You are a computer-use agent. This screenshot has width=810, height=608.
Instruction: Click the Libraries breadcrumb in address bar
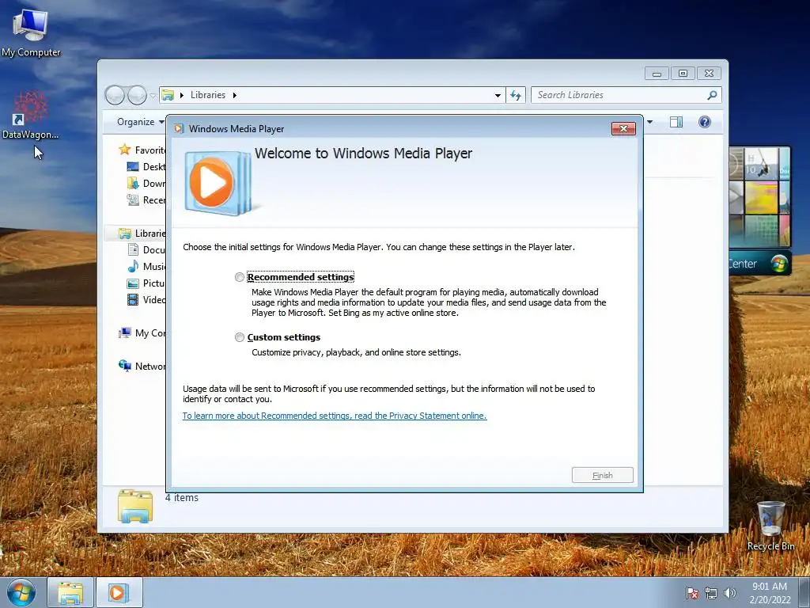(x=208, y=95)
